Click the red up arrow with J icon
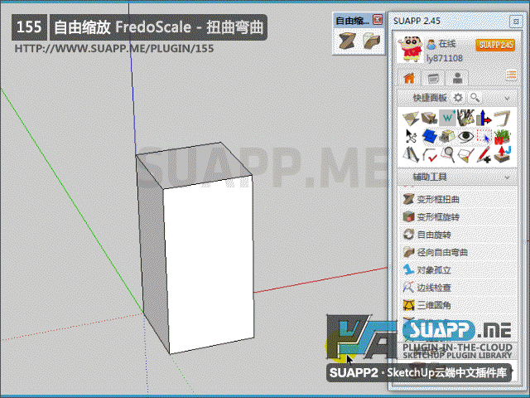This screenshot has height=398, width=530. (x=502, y=155)
